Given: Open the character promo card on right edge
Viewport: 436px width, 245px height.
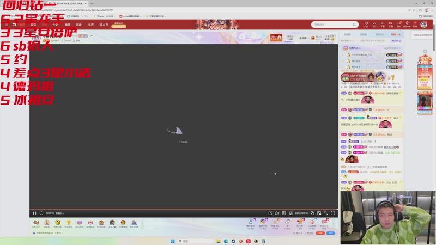Looking at the screenshot, I should coord(425,102).
